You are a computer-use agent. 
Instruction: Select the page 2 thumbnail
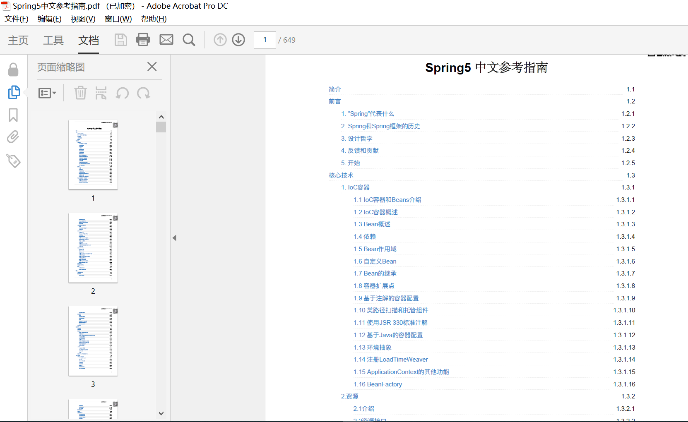(93, 248)
